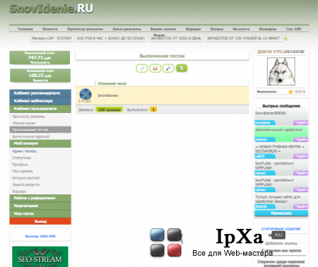Click the gold star rating icon under avatar
This screenshot has height=267, width=318.
pos(290,91)
